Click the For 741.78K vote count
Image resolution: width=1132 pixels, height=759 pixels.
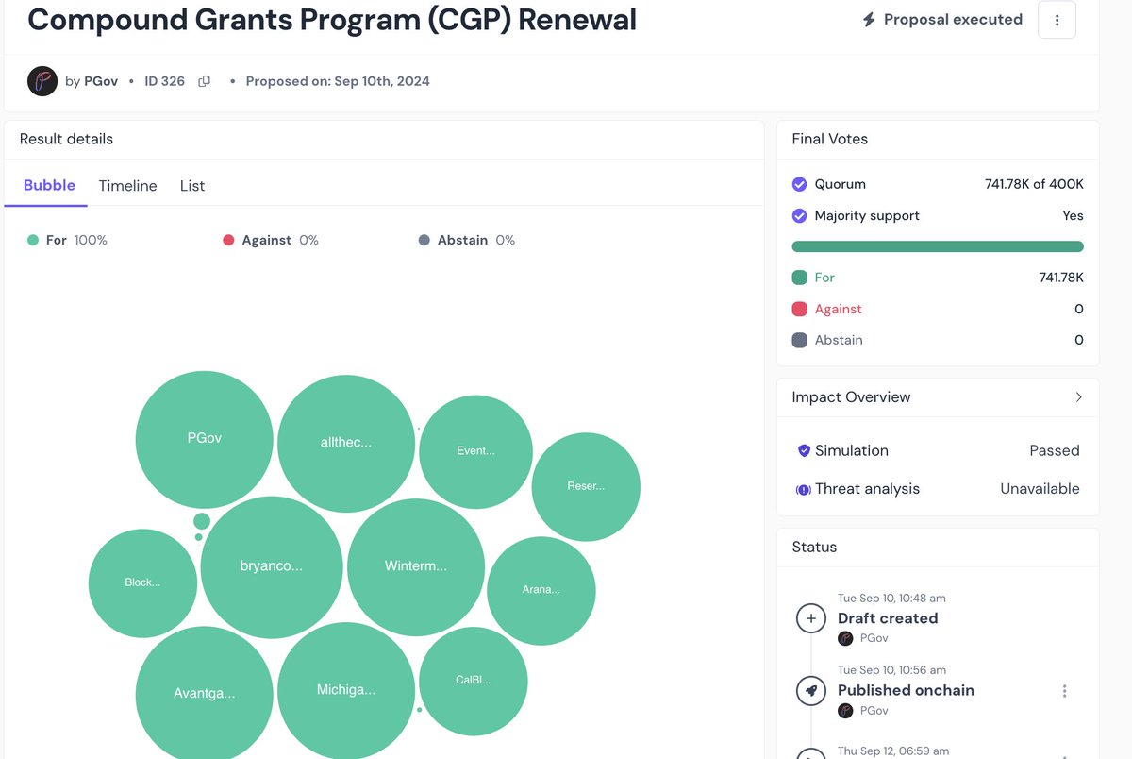(1061, 278)
